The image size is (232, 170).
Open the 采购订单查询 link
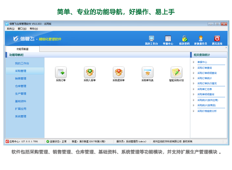click(204, 68)
